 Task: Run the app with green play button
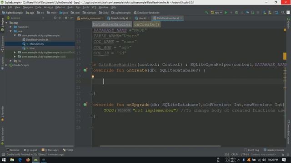226,13
